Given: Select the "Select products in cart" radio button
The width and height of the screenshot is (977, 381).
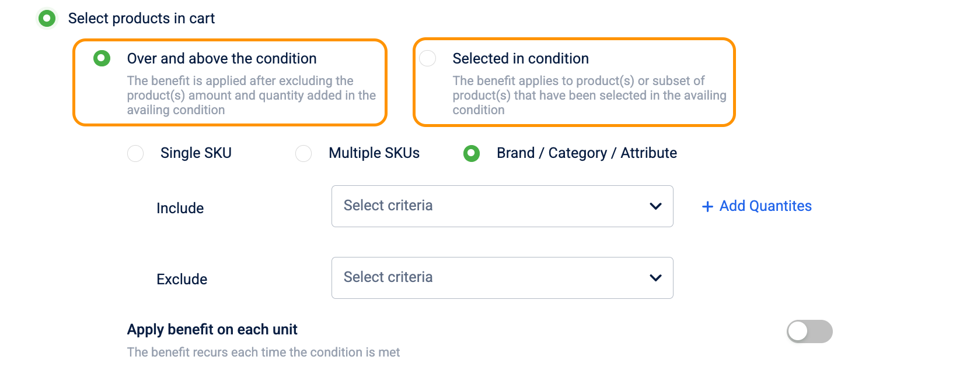Looking at the screenshot, I should pos(47,18).
